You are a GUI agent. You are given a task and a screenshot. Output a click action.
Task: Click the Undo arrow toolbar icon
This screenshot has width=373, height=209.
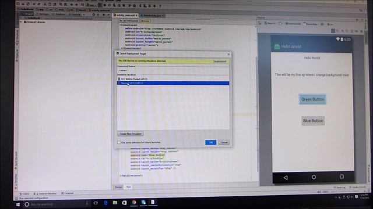[34, 4]
